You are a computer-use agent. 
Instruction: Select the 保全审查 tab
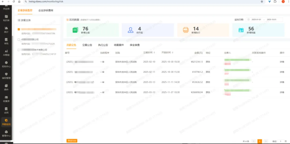click(x=135, y=45)
